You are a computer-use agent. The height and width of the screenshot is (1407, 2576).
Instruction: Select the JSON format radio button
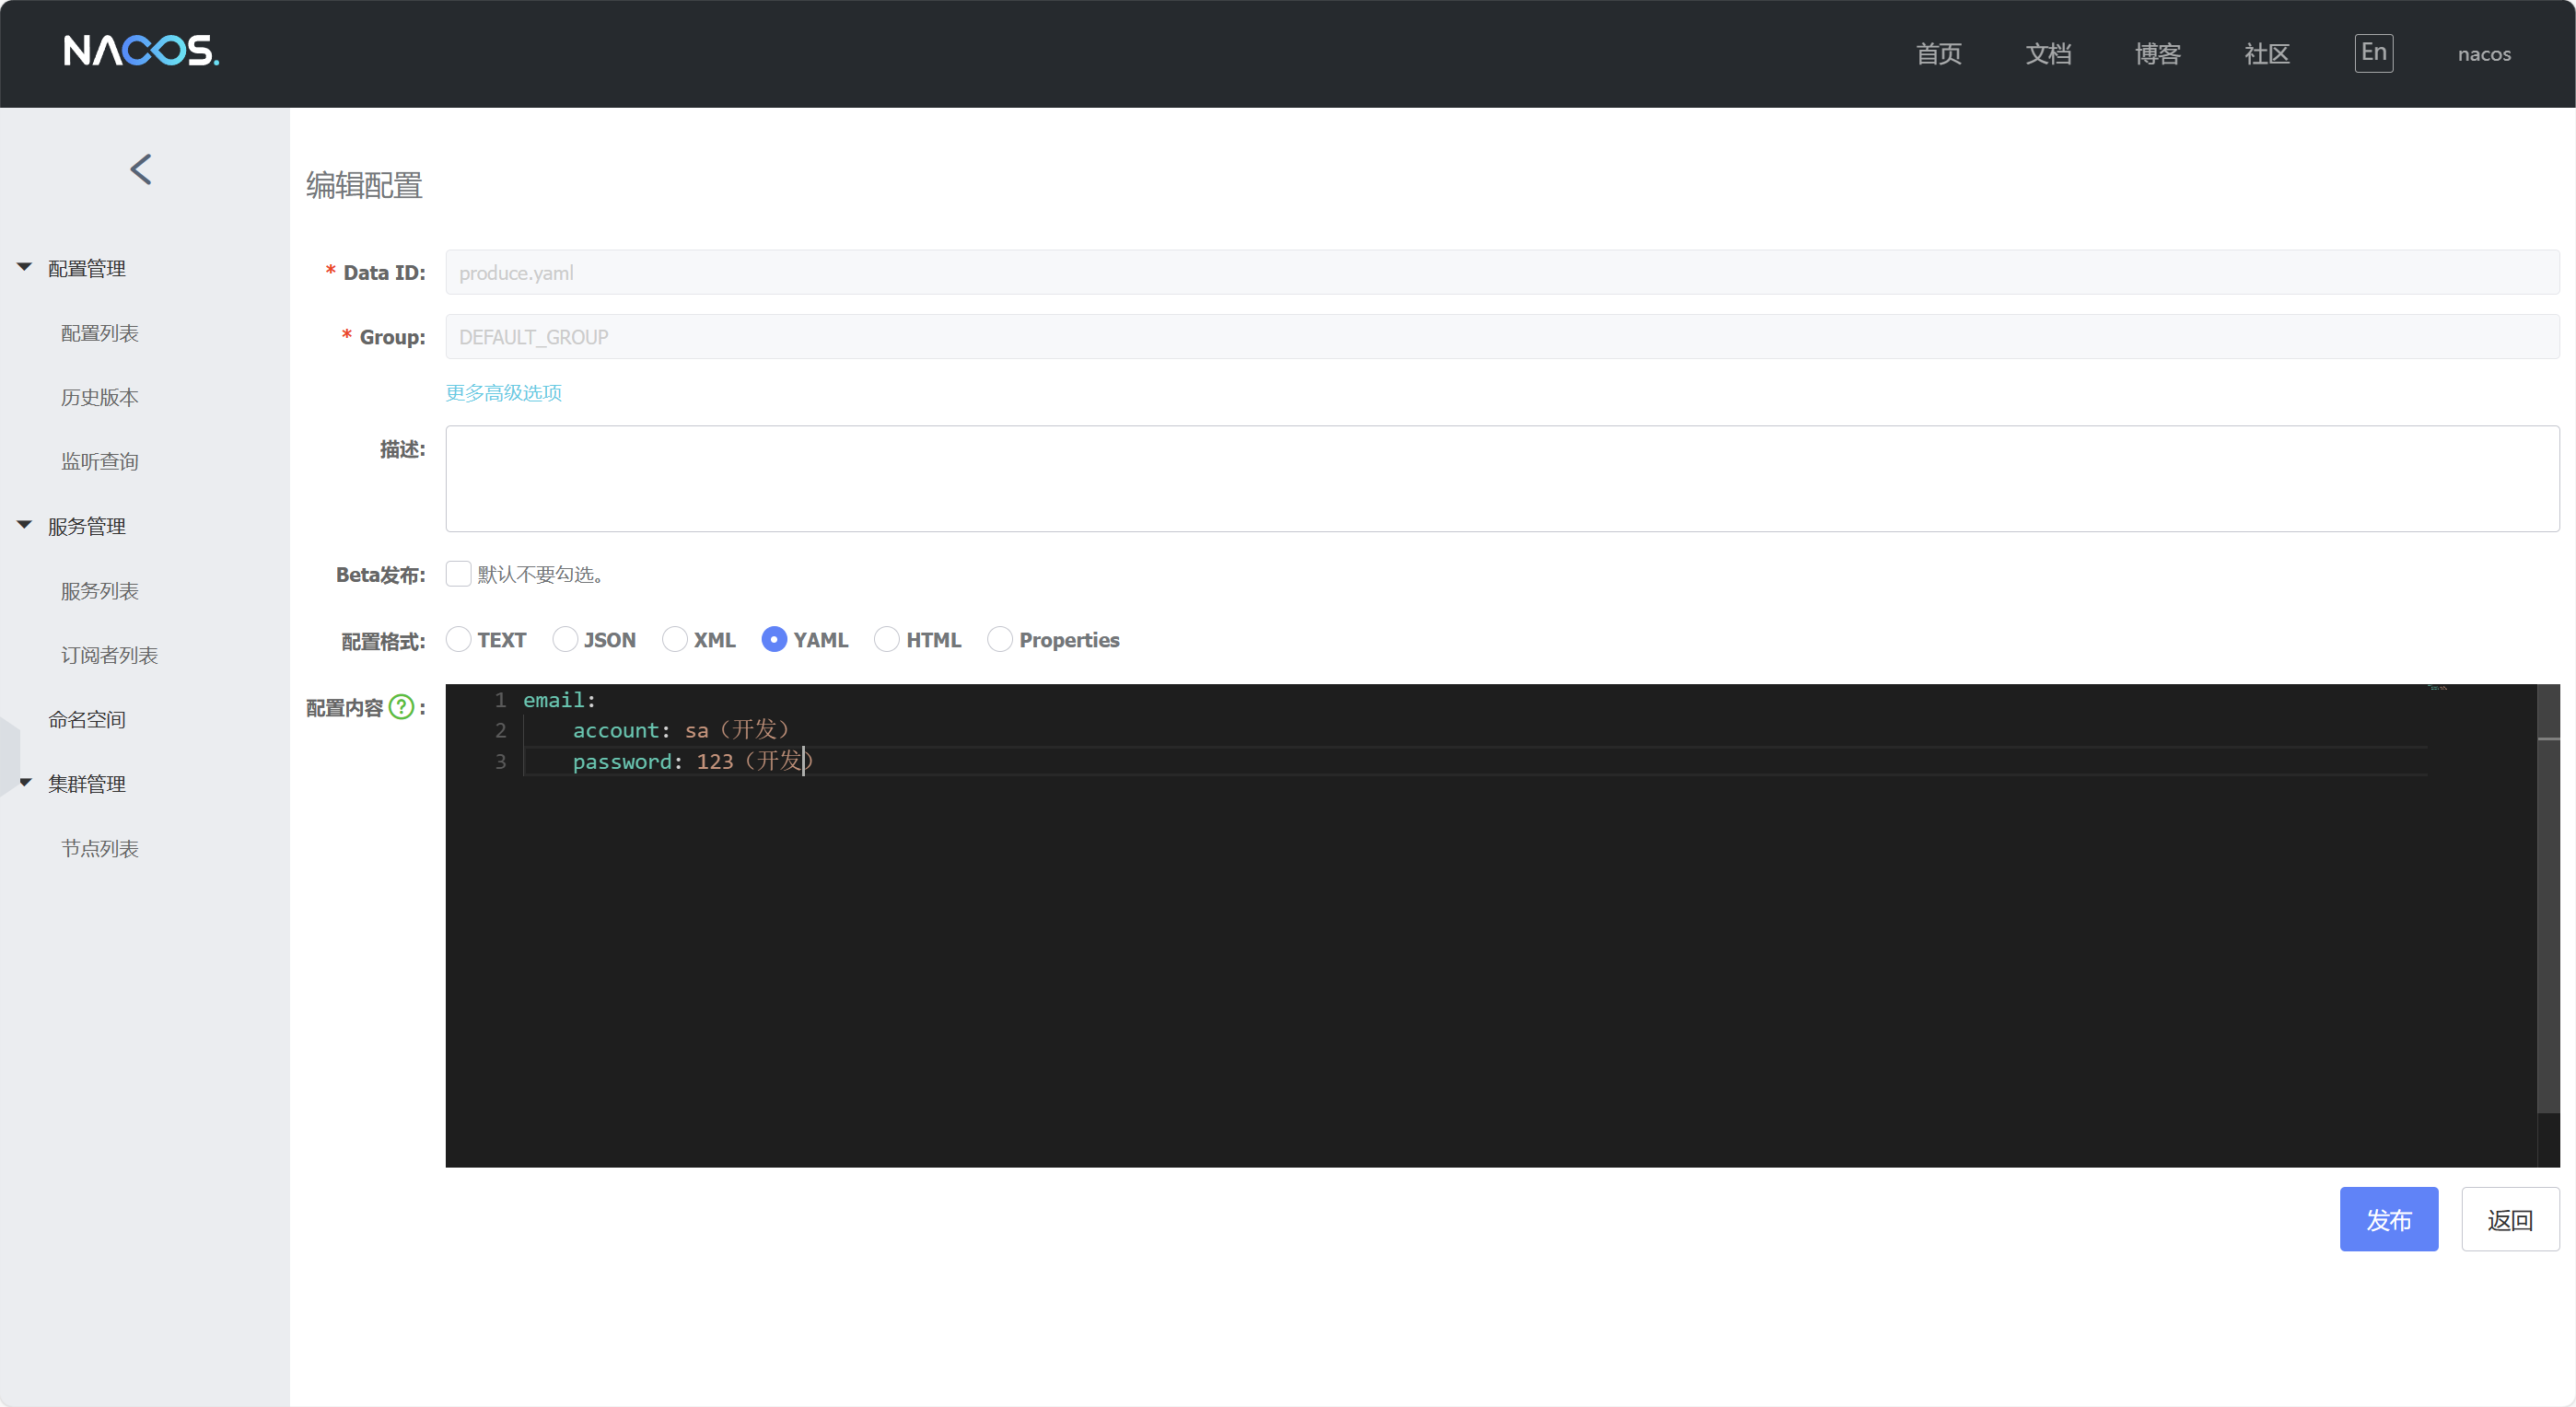click(565, 640)
